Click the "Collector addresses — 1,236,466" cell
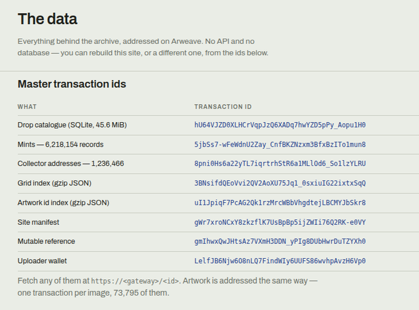Image resolution: width=419 pixels, height=310 pixels. [x=71, y=163]
